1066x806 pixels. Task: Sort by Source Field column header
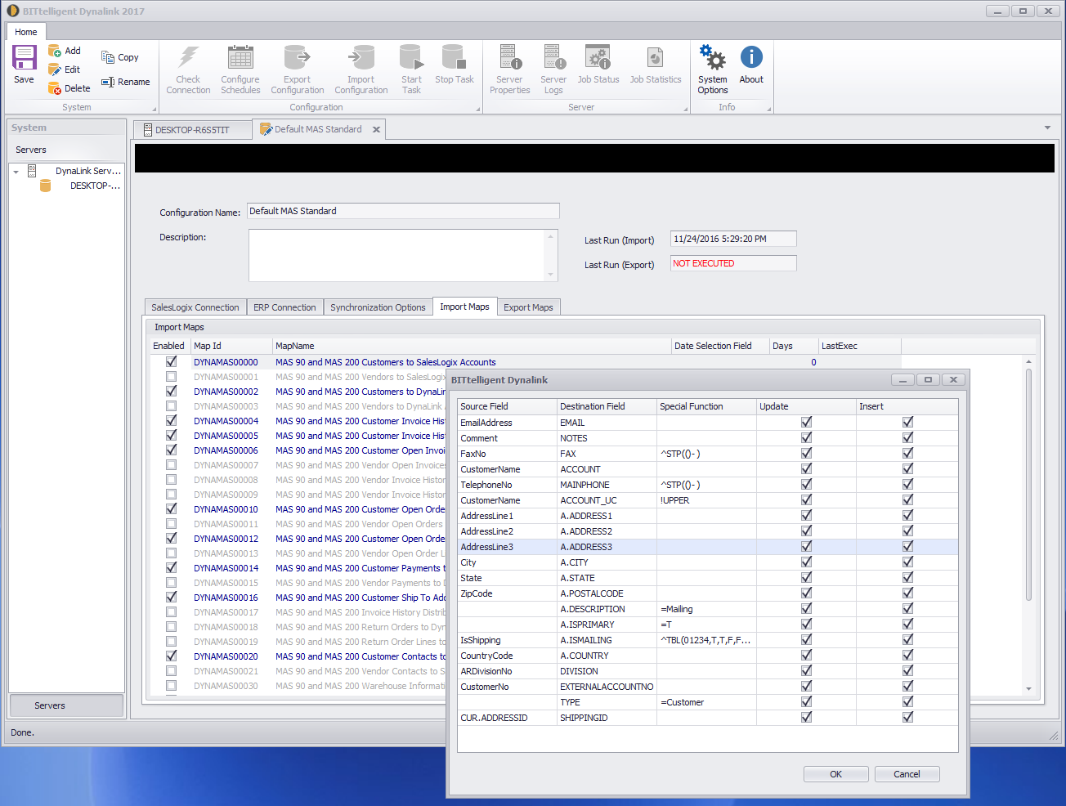point(507,406)
